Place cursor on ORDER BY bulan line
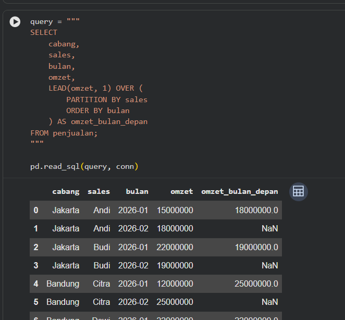 click(98, 110)
